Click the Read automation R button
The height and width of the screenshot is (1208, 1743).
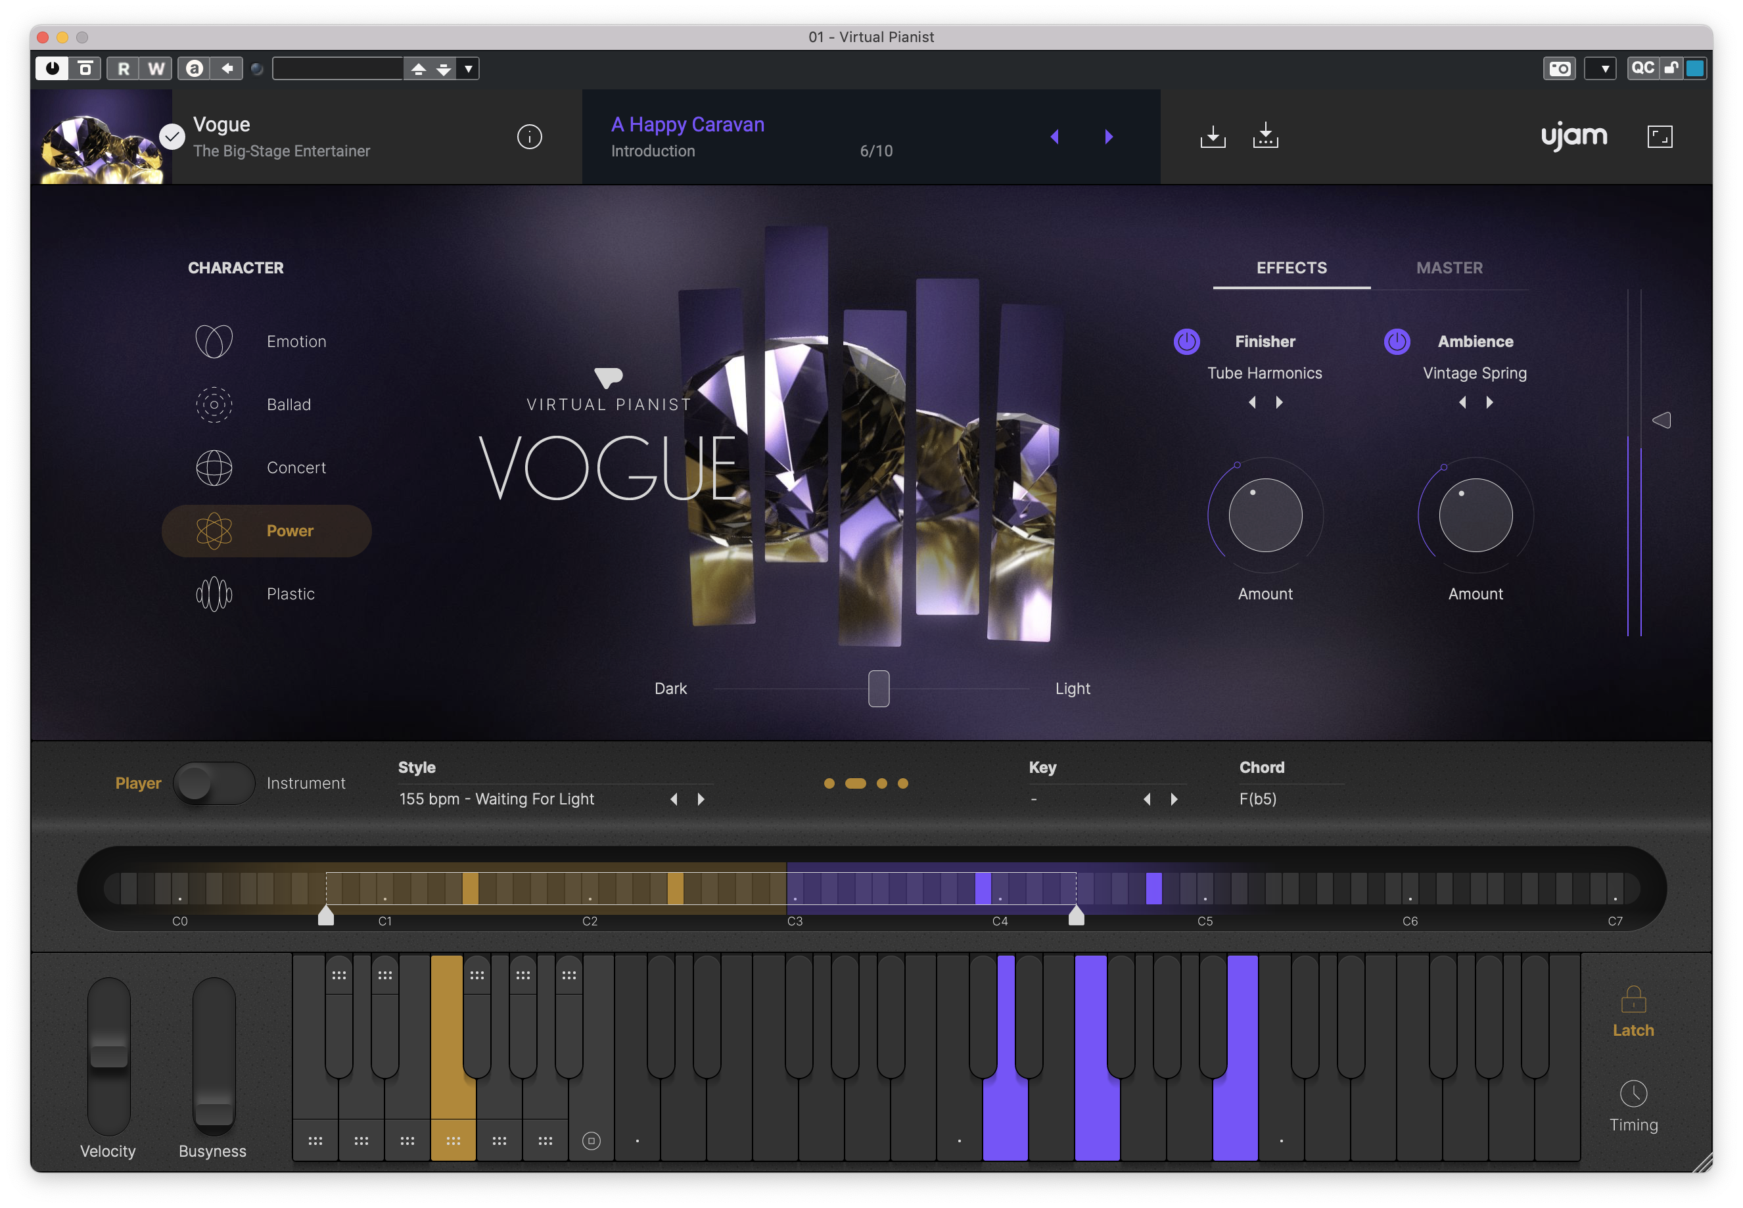(x=124, y=68)
